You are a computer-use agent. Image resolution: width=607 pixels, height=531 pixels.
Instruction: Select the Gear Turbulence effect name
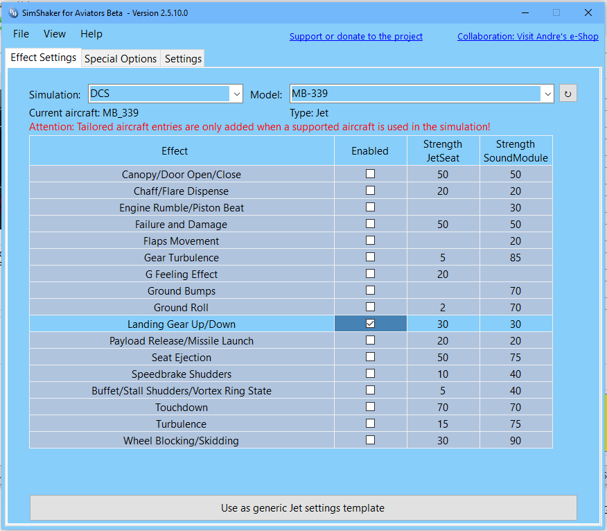(182, 258)
